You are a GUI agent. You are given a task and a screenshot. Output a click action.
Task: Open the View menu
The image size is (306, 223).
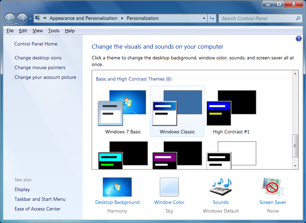[x=38, y=31]
